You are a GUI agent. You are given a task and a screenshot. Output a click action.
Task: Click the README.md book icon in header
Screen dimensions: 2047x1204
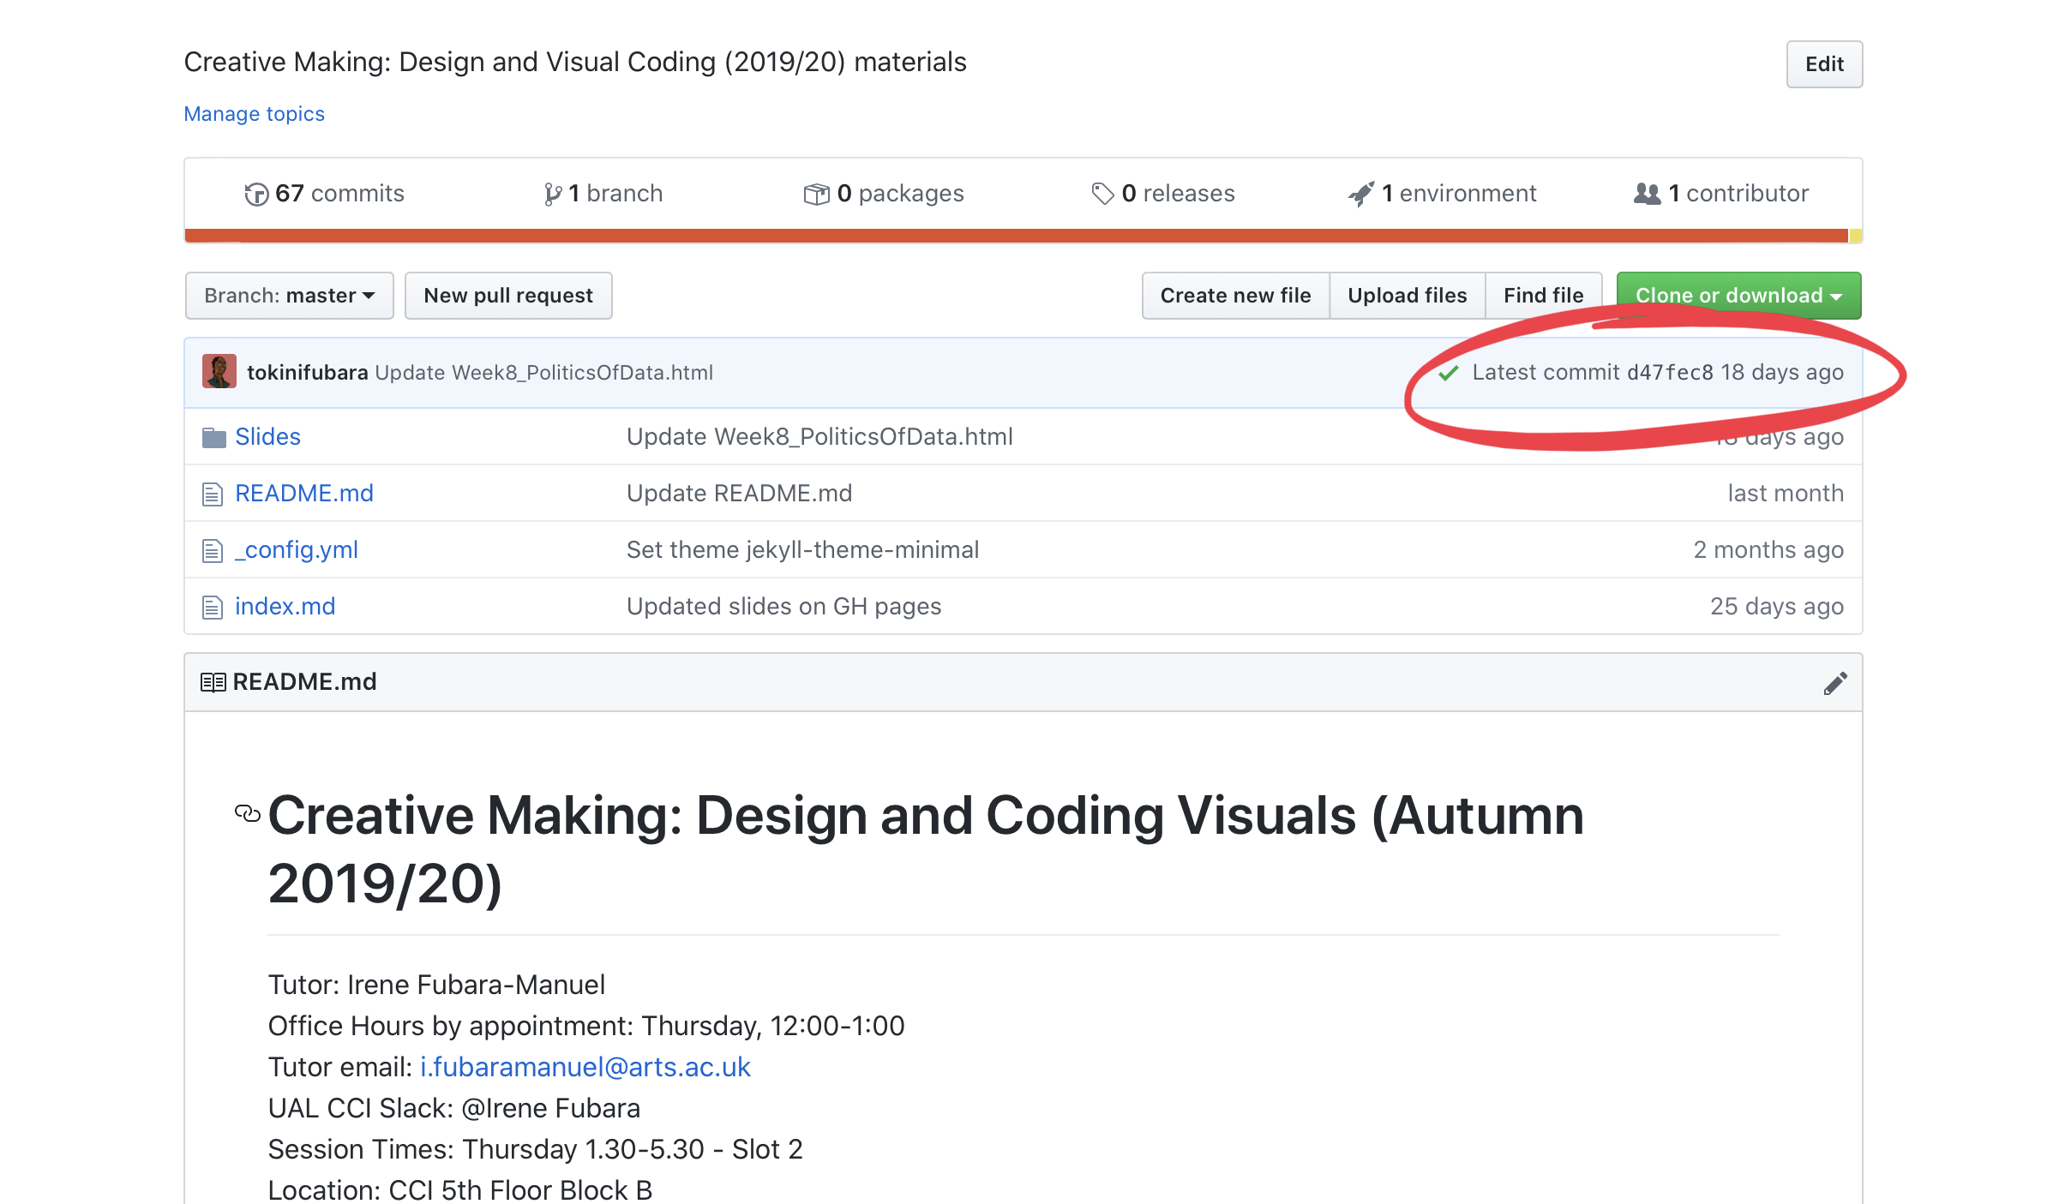pos(213,682)
